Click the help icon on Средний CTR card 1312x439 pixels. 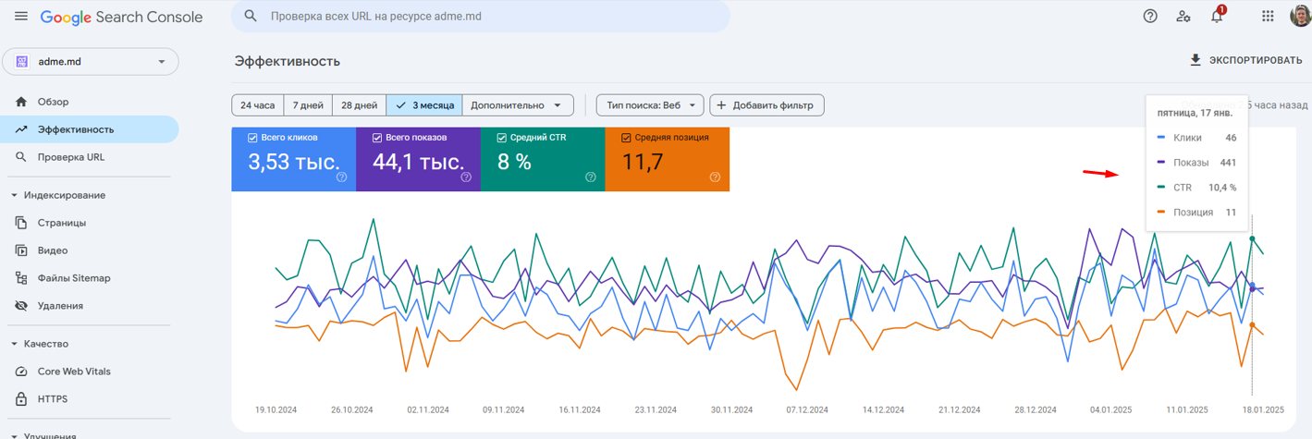pos(590,177)
